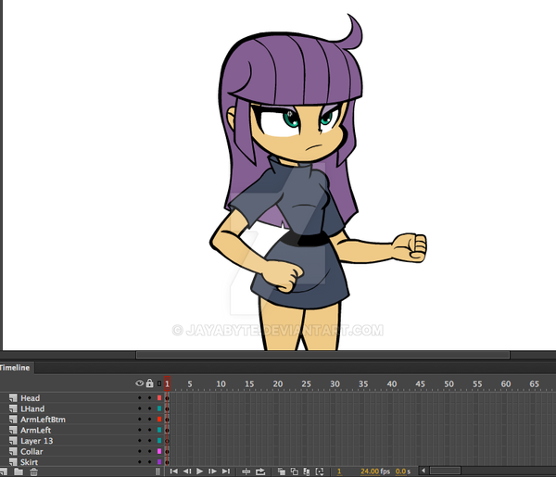Go to last frame

[226, 471]
